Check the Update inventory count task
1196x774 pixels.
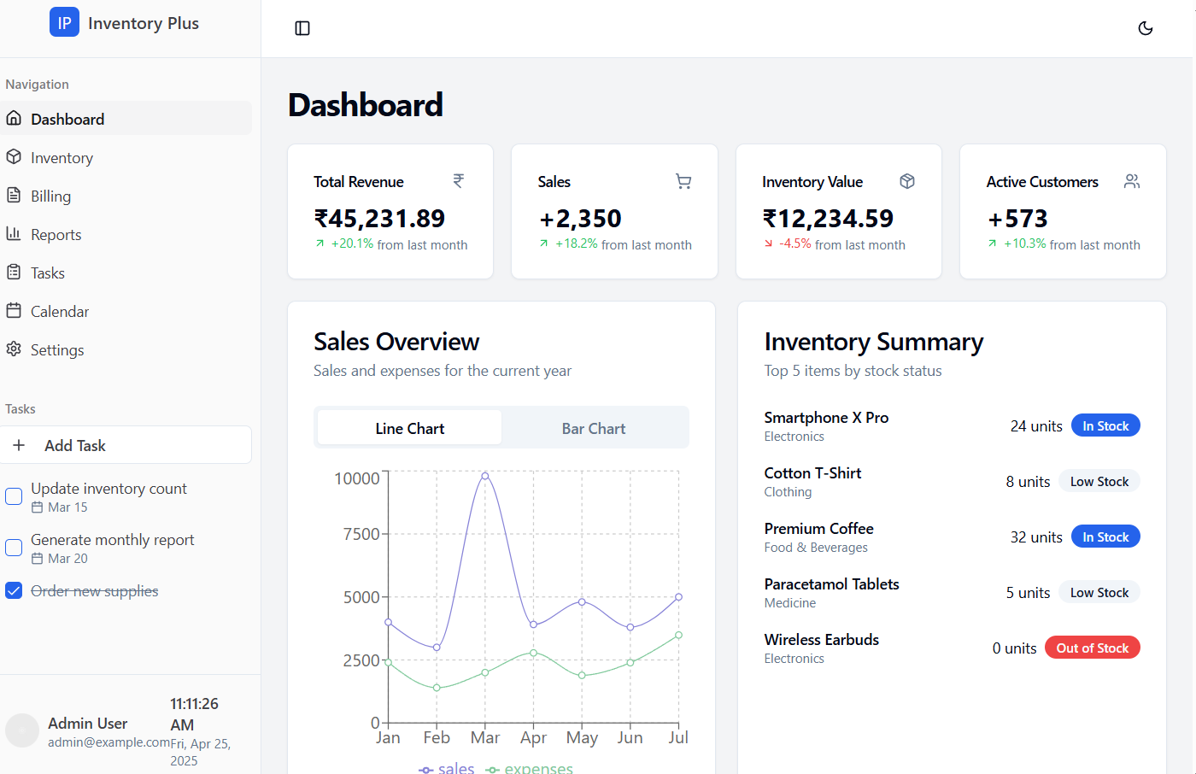[x=14, y=496]
